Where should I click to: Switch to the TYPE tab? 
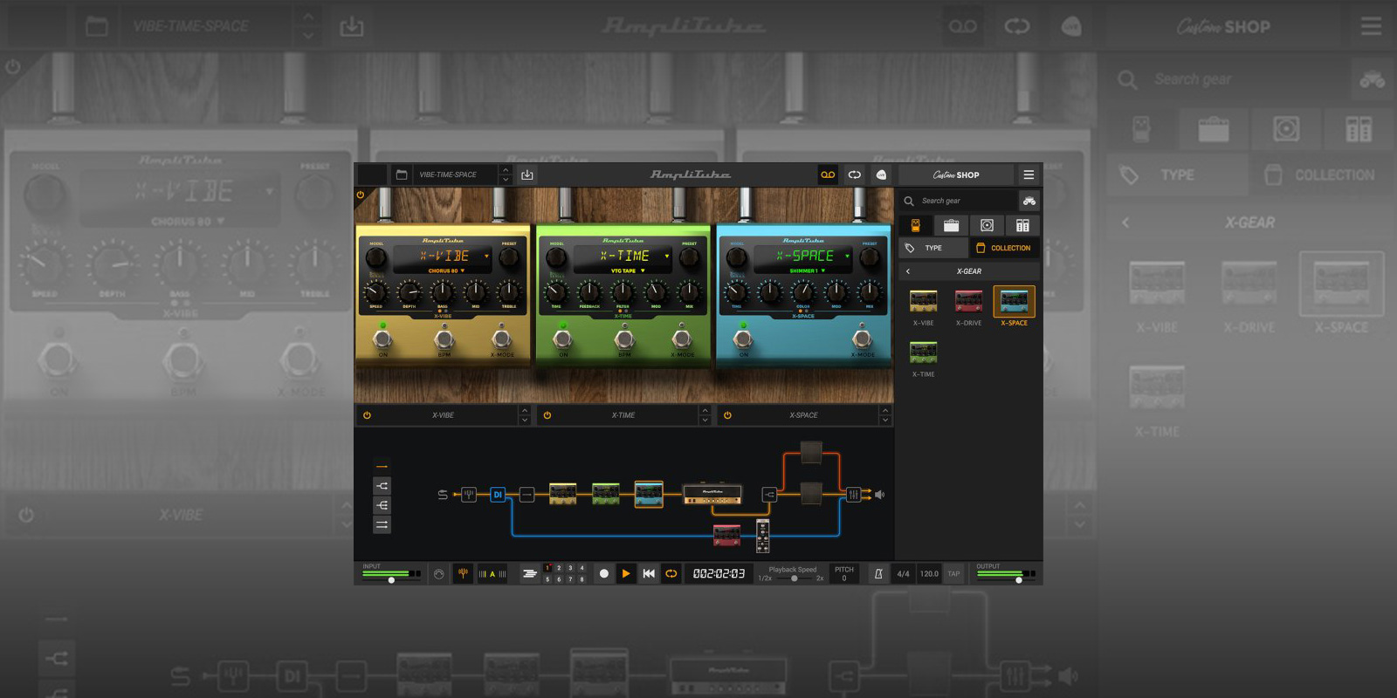point(932,248)
